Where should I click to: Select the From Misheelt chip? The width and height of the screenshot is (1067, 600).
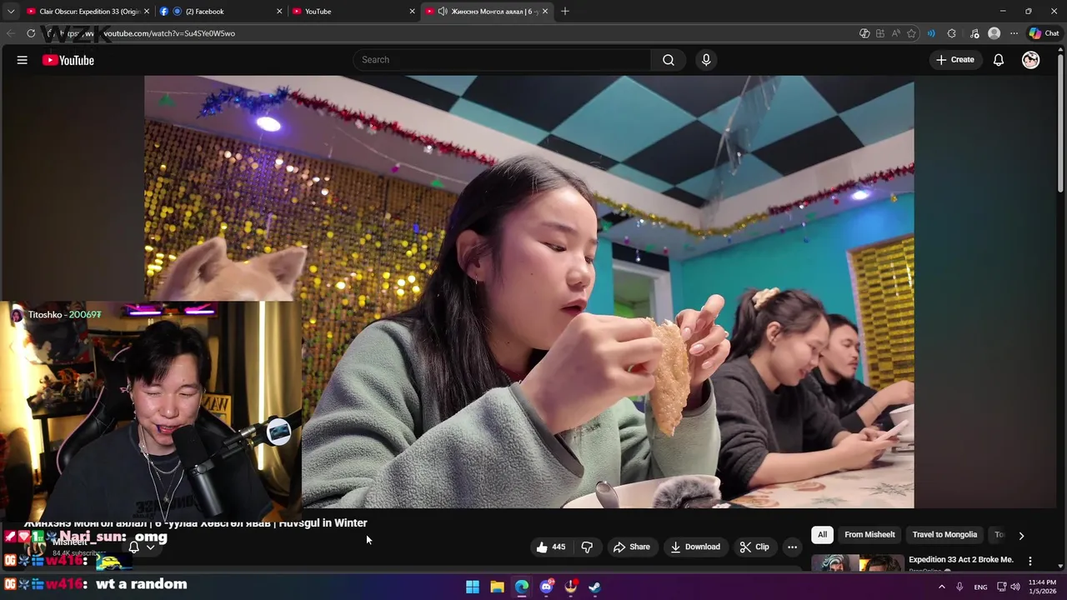(x=869, y=535)
